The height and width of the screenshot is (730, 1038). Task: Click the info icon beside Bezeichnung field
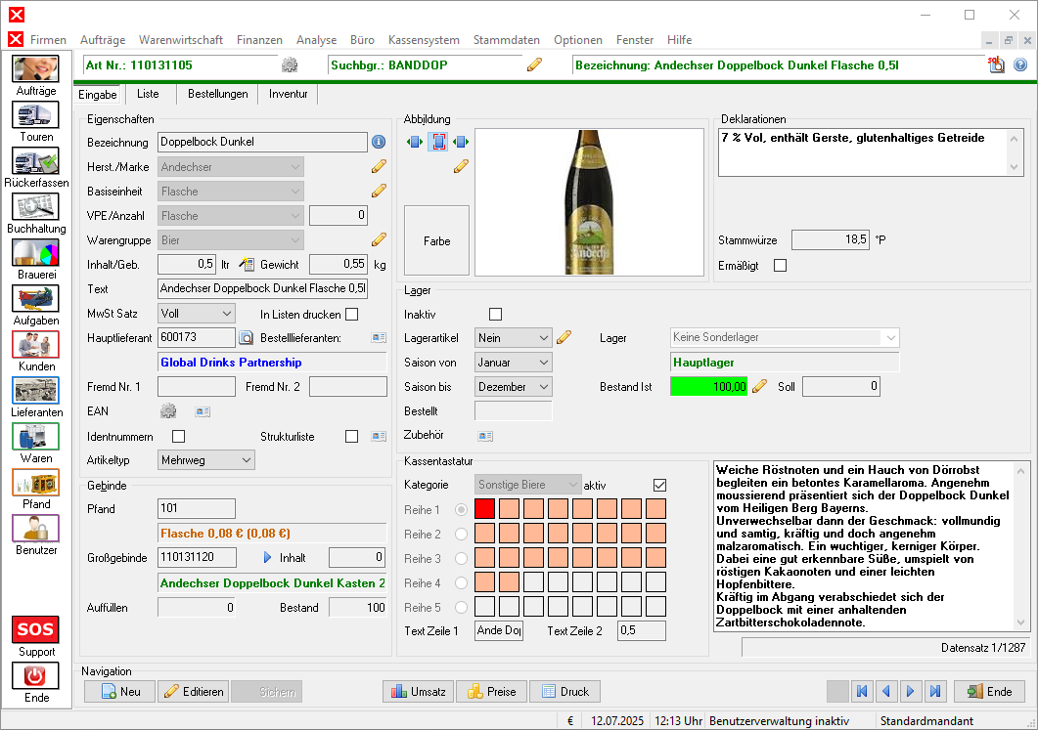pos(379,142)
